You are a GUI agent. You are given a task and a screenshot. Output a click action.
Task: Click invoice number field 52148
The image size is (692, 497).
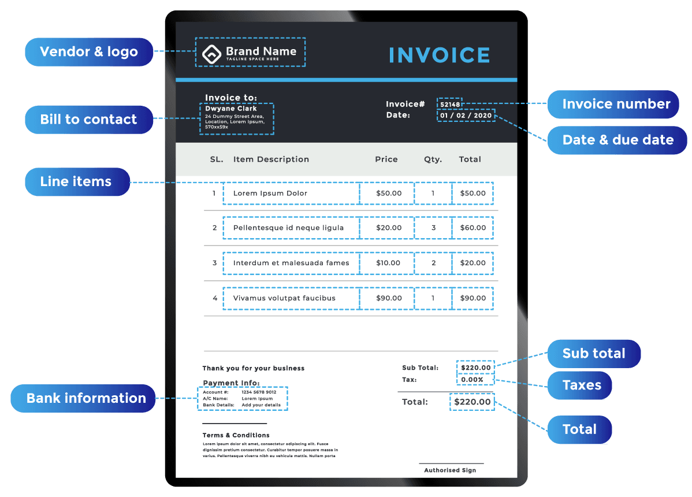(x=450, y=104)
